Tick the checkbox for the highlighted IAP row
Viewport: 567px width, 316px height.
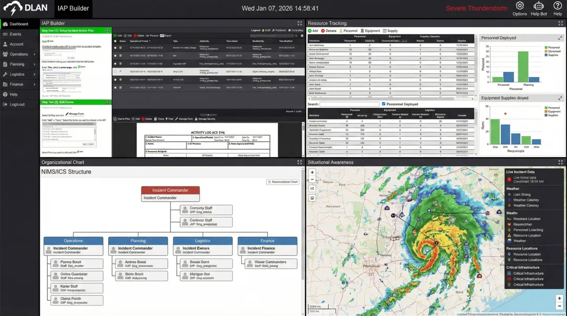[115, 71]
